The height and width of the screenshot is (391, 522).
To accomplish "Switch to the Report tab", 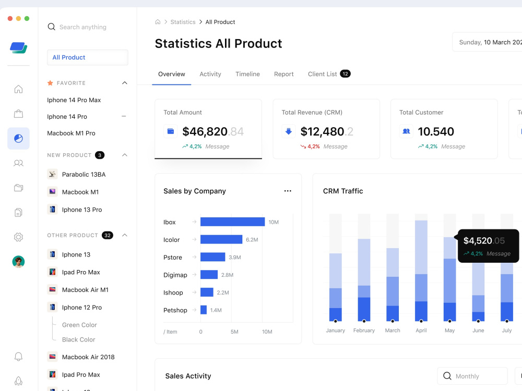I will pyautogui.click(x=283, y=74).
